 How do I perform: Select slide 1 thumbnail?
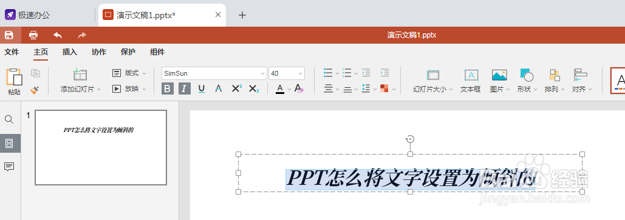pos(101,148)
